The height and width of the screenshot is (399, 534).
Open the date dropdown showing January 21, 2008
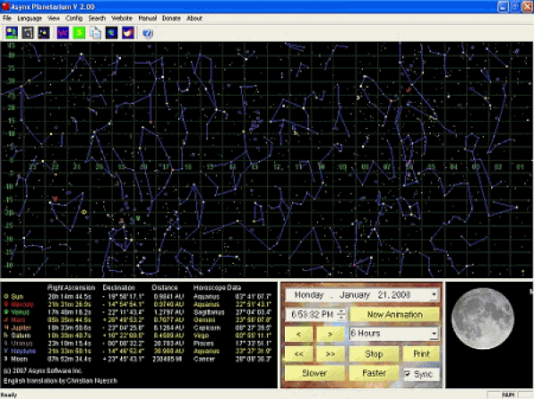click(433, 294)
